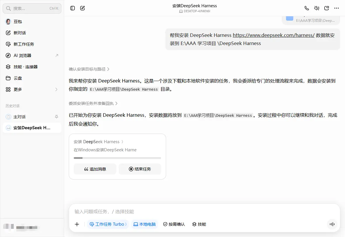Open the pop-out window icon in header
The image size is (345, 237).
(327, 8)
